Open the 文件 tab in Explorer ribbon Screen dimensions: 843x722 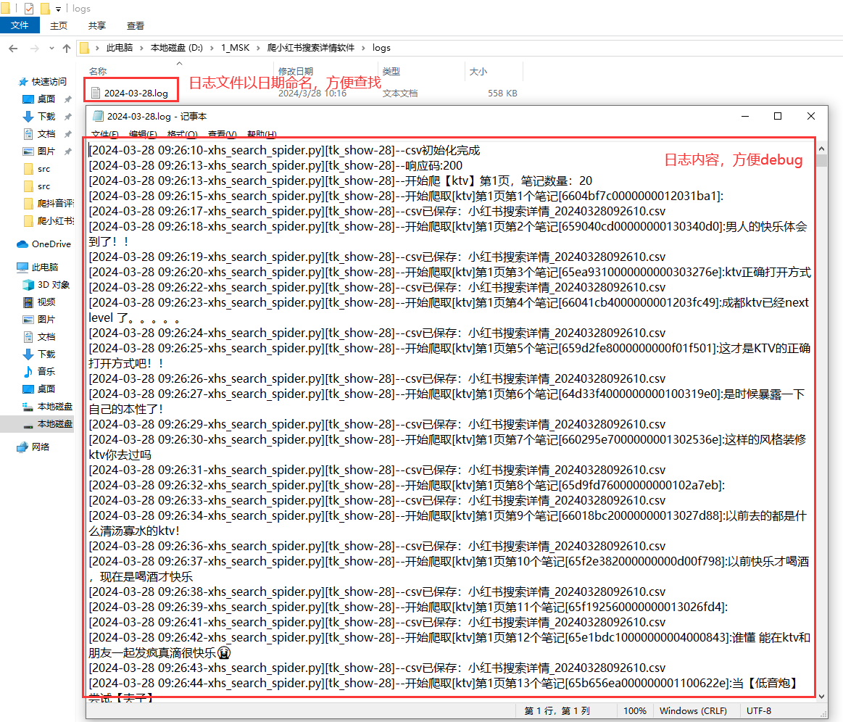tap(20, 25)
